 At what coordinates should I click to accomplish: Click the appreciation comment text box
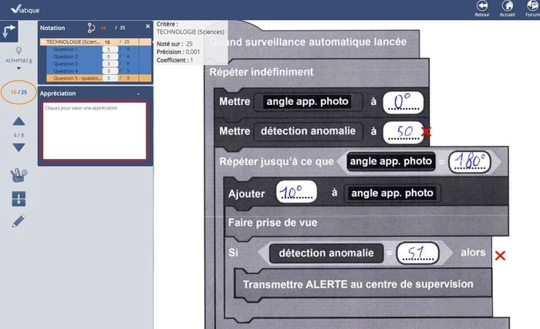[95, 130]
